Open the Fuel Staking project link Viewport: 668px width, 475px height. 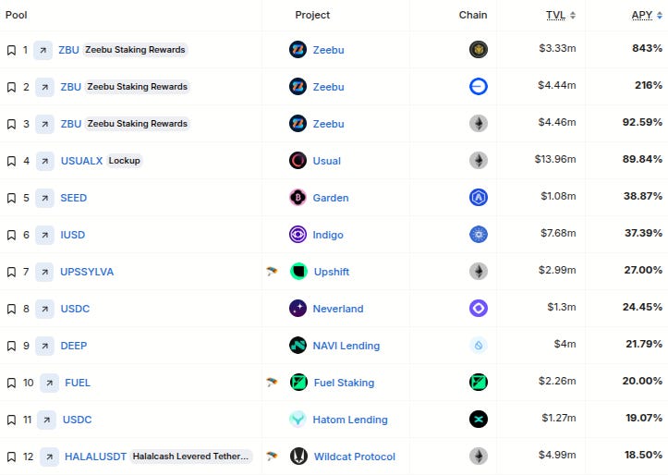(x=345, y=383)
